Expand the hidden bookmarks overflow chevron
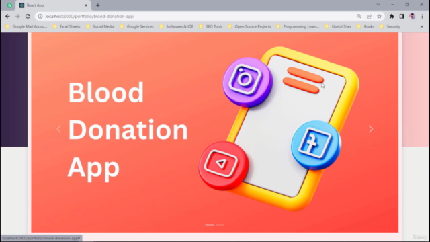Screen dimensions: 430x242 421,26
